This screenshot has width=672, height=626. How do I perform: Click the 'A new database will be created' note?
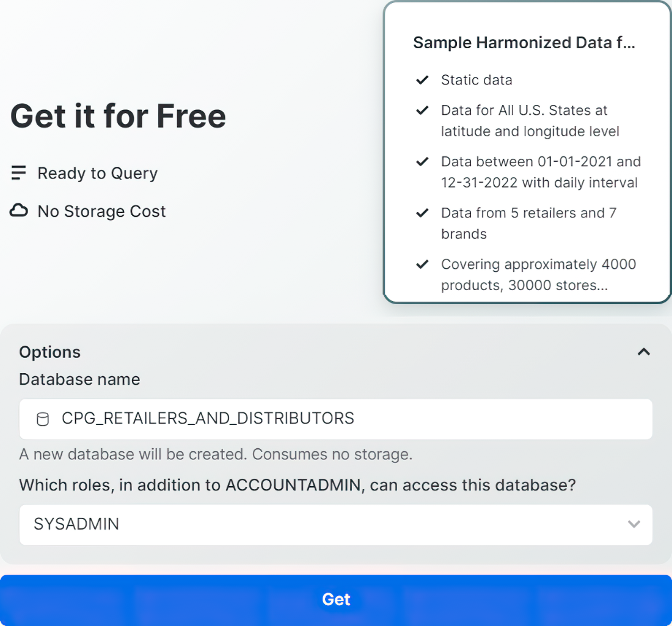(216, 454)
